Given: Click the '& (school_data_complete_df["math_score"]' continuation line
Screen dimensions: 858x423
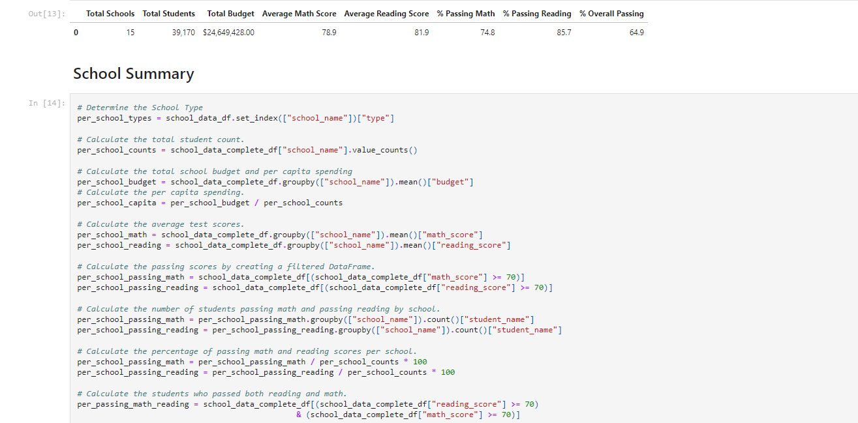Looking at the screenshot, I should tap(408, 415).
